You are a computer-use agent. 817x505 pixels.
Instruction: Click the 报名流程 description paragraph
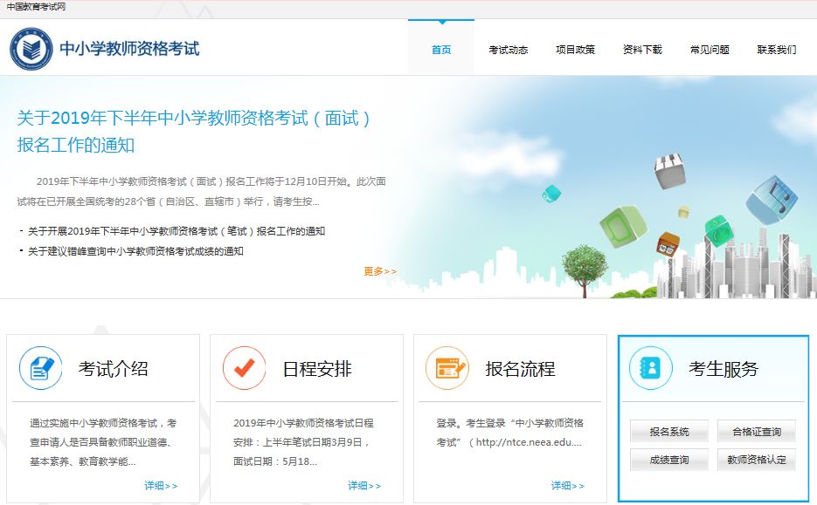coord(509,433)
